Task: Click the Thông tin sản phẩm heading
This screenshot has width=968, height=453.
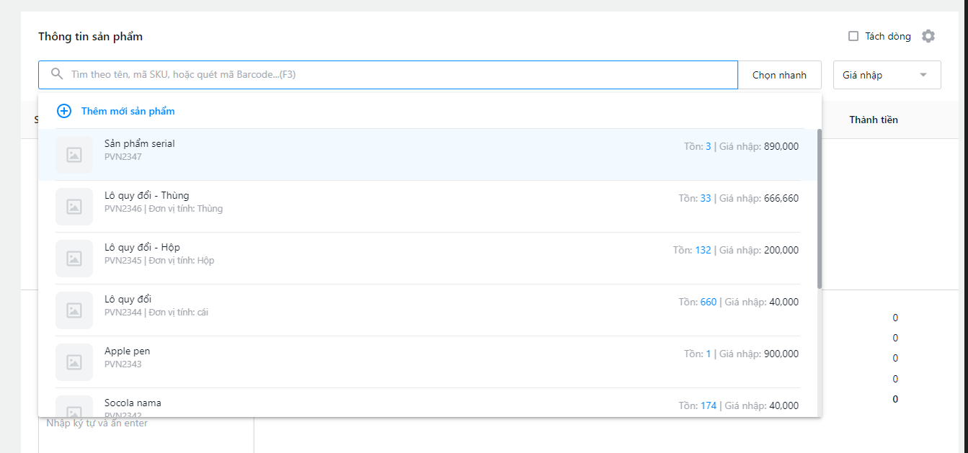Action: pyautogui.click(x=91, y=37)
